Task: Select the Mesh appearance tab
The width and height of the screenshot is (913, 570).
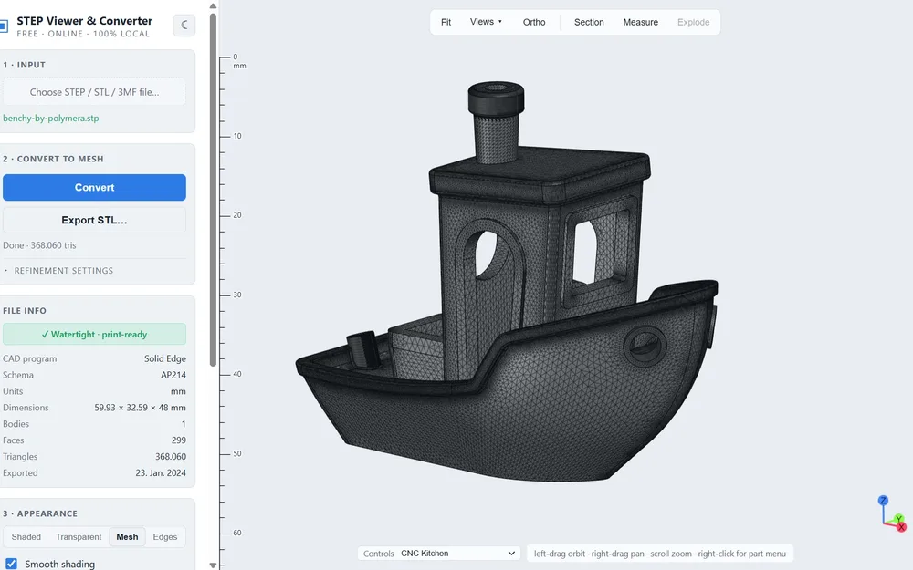Action: pos(127,537)
